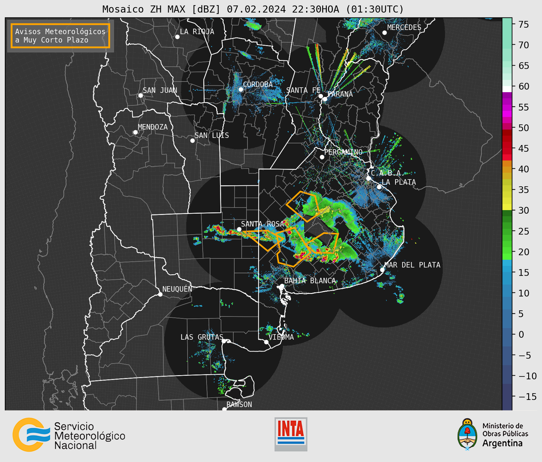Image resolution: width=542 pixels, height=462 pixels.
Task: Click the PERGAMINO city marker dot
Action: tap(322, 157)
